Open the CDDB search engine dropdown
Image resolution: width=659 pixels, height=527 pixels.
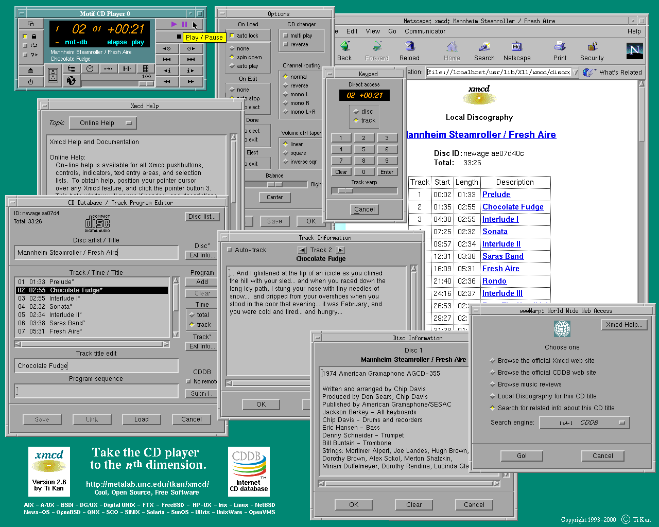click(584, 423)
